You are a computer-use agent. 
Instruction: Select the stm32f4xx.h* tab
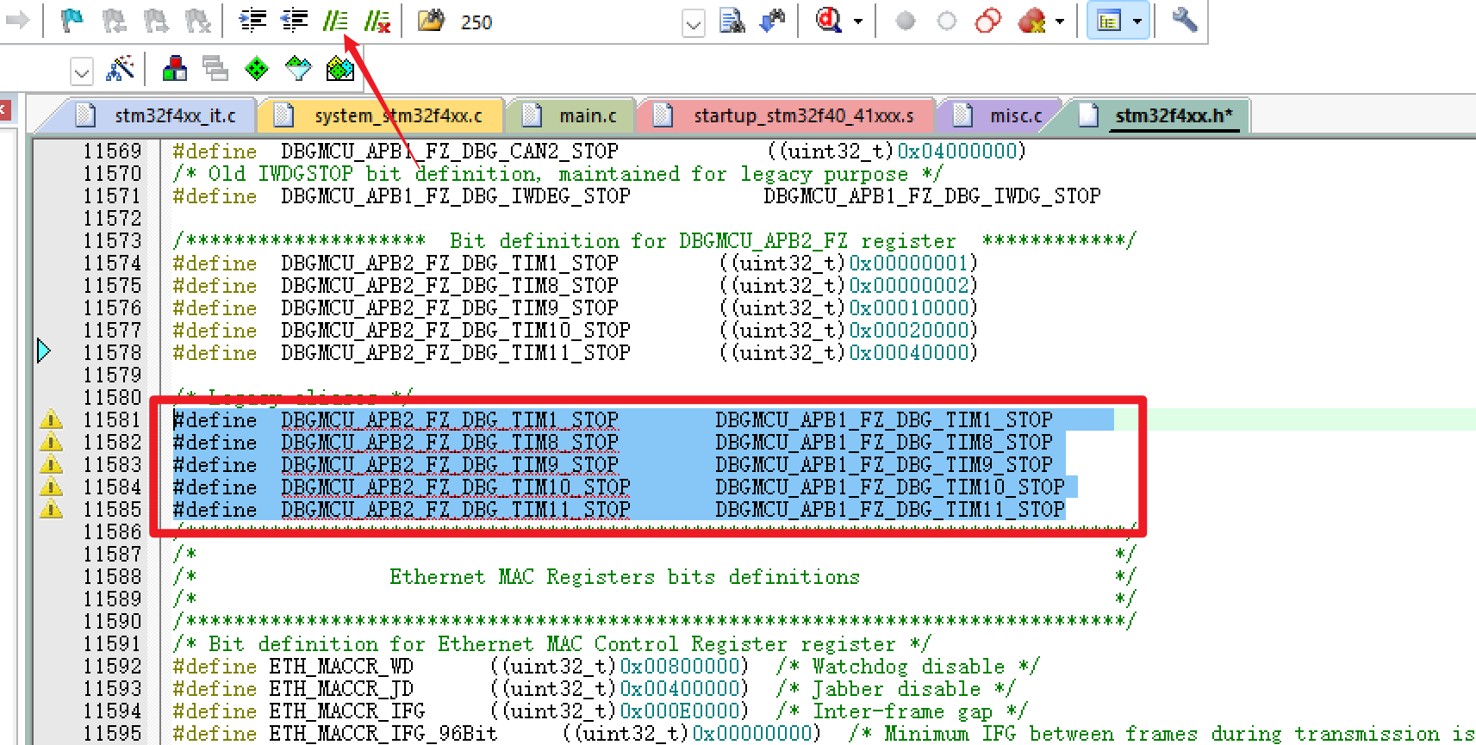1174,115
